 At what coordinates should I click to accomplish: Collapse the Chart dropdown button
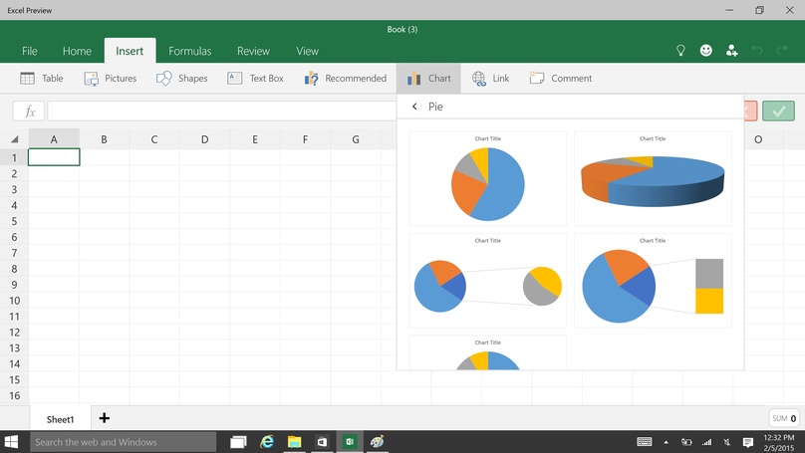(428, 78)
